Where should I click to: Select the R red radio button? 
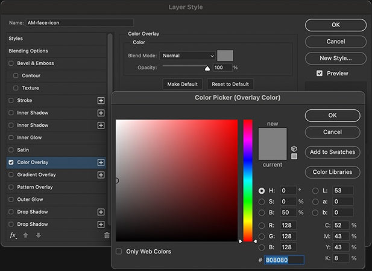click(262, 225)
